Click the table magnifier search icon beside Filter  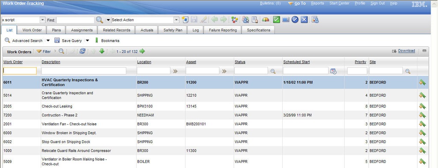pyautogui.click(x=62, y=51)
